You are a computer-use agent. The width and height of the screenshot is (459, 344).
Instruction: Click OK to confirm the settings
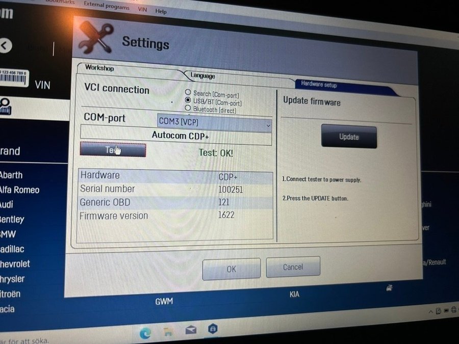(x=231, y=269)
